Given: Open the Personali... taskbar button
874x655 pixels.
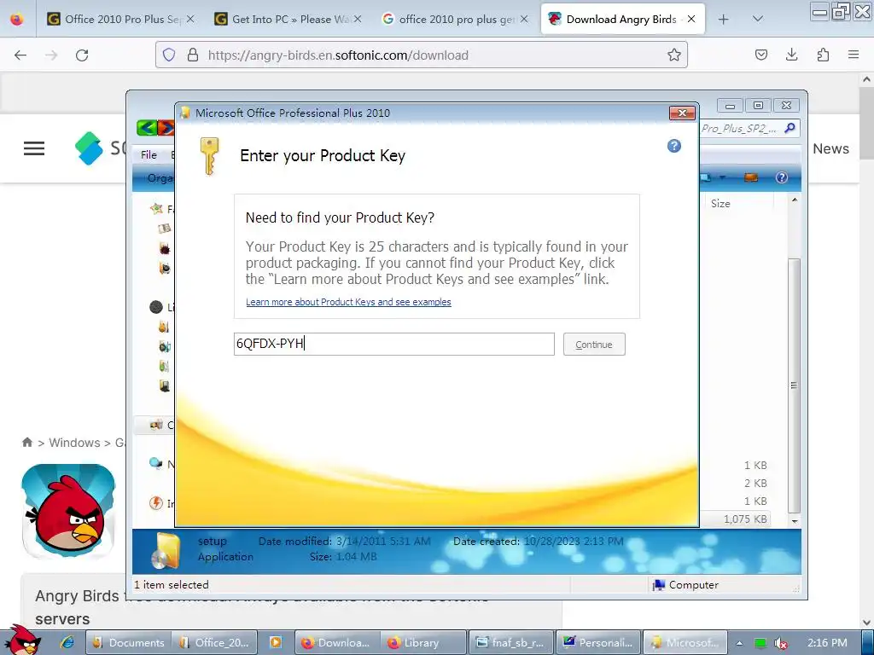Looking at the screenshot, I should [597, 643].
